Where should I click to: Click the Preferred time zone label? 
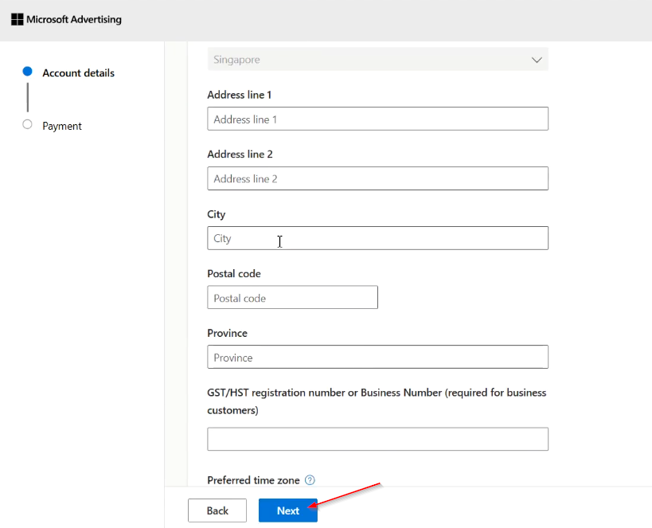253,480
